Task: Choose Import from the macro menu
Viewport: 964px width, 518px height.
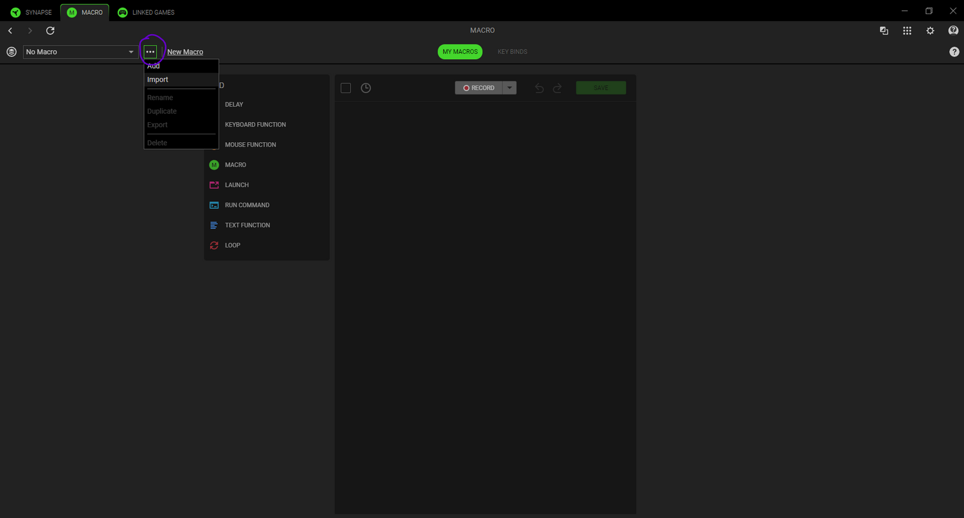Action: click(x=157, y=80)
